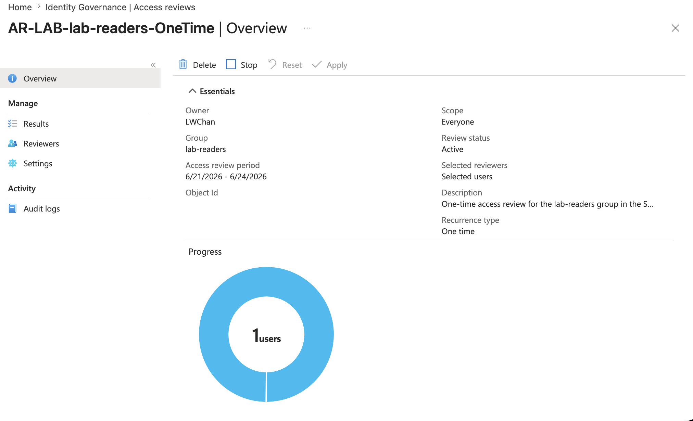Screen dimensions: 693x421
Task: Click the review period 6/21/2026 - 6/24/2026
Action: (x=226, y=177)
